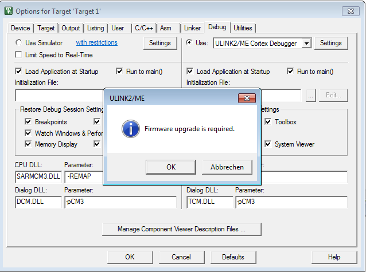
Task: Select the Use Simulator radio button
Action: tap(19, 42)
